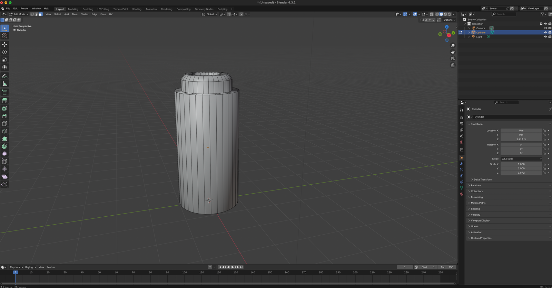Open the Render properties tab
This screenshot has height=288, width=552.
pyautogui.click(x=462, y=117)
